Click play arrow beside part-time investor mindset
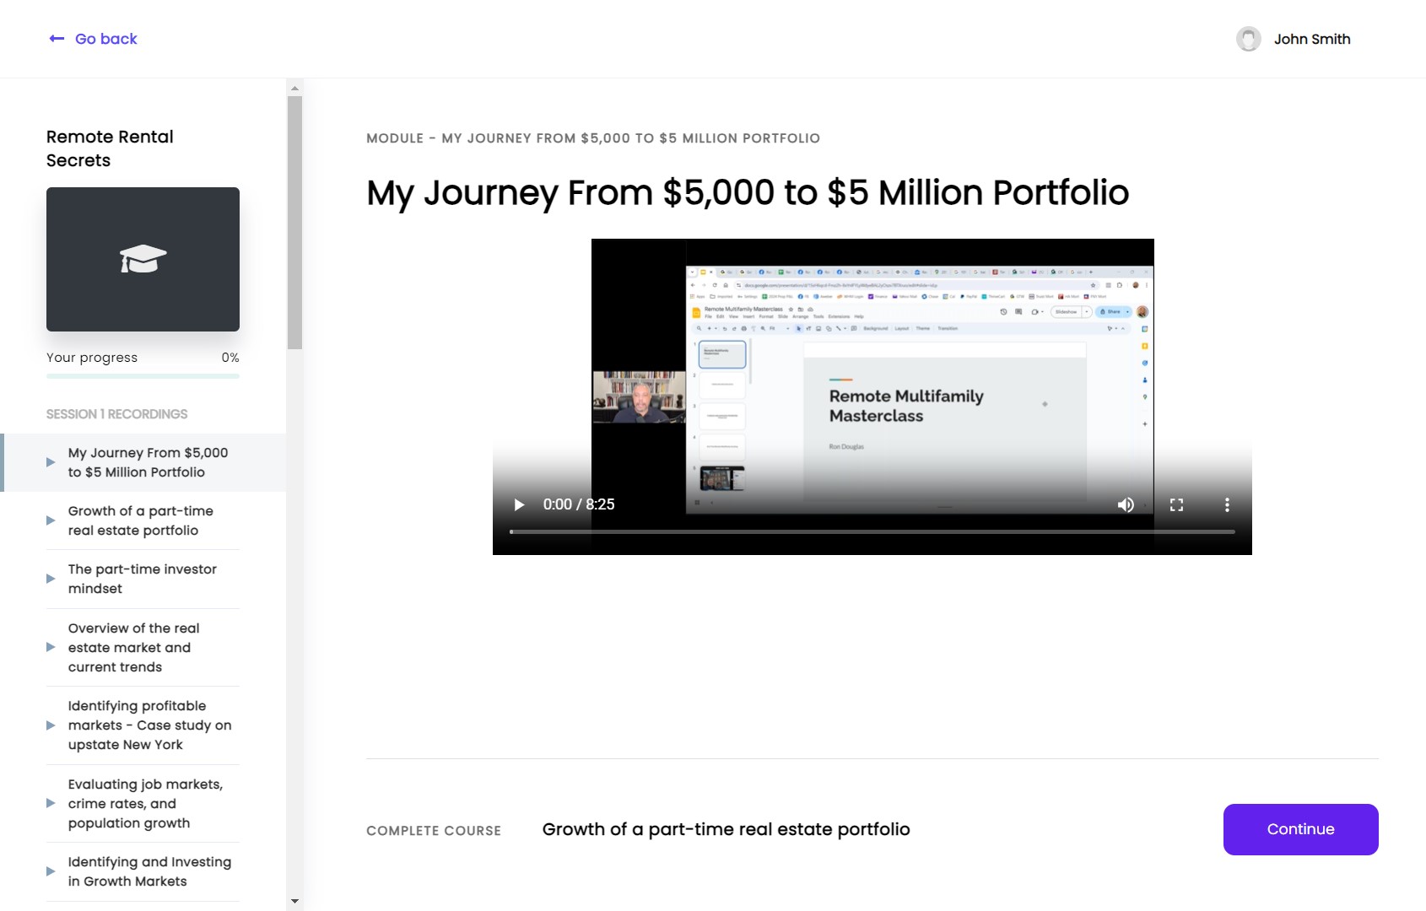 51,579
